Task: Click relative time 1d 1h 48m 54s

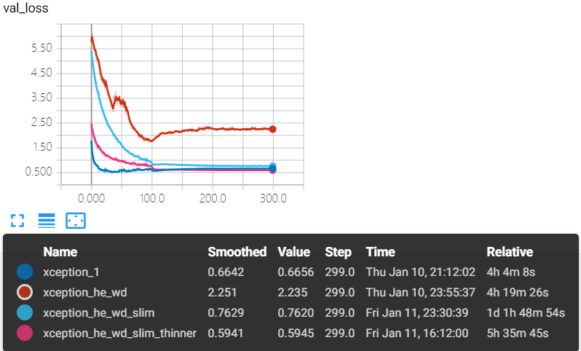Action: (526, 313)
